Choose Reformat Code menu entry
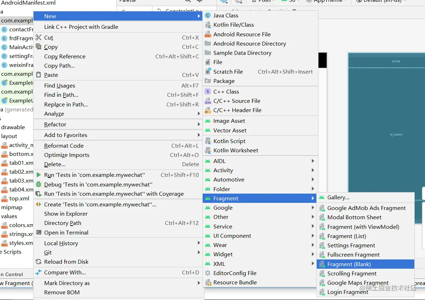 coord(118,146)
